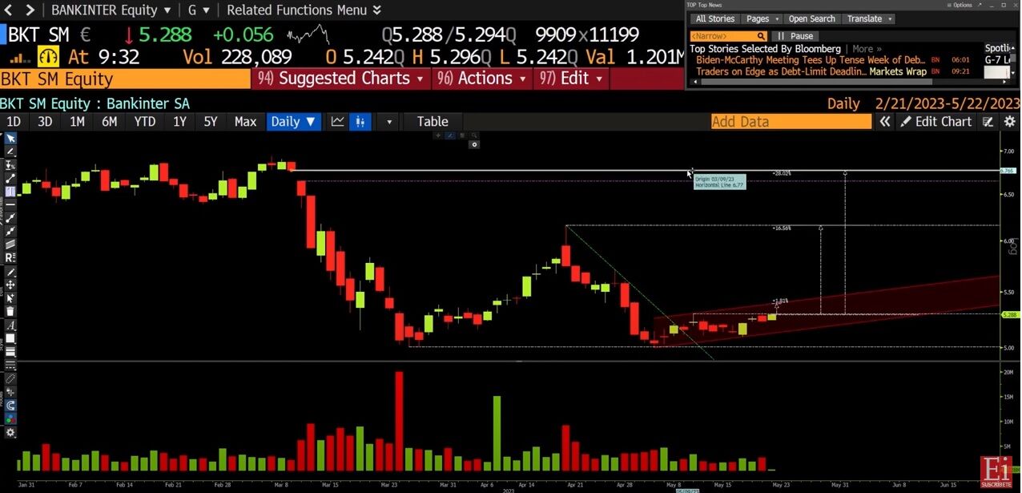Image resolution: width=1022 pixels, height=493 pixels.
Task: Select the regression R tool in toolbar
Action: tap(11, 257)
